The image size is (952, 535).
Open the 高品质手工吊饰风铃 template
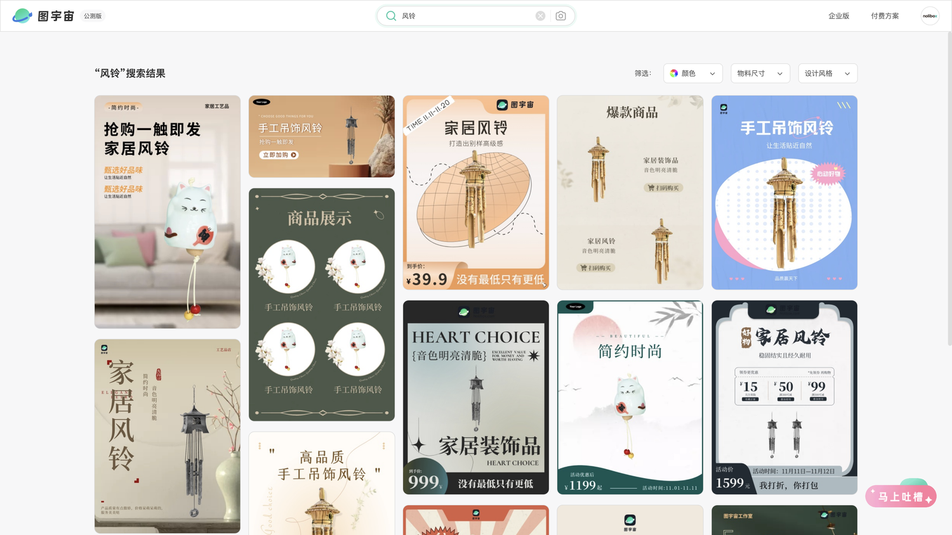coord(322,483)
